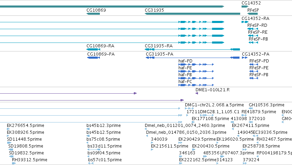Select RE41879.5prime EST label
Viewport: 292px width, 165px height.
point(259,112)
